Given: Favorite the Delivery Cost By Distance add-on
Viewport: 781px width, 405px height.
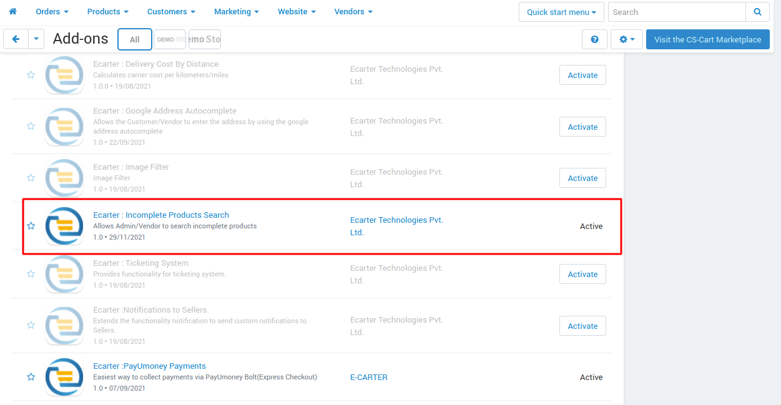Looking at the screenshot, I should tap(31, 74).
